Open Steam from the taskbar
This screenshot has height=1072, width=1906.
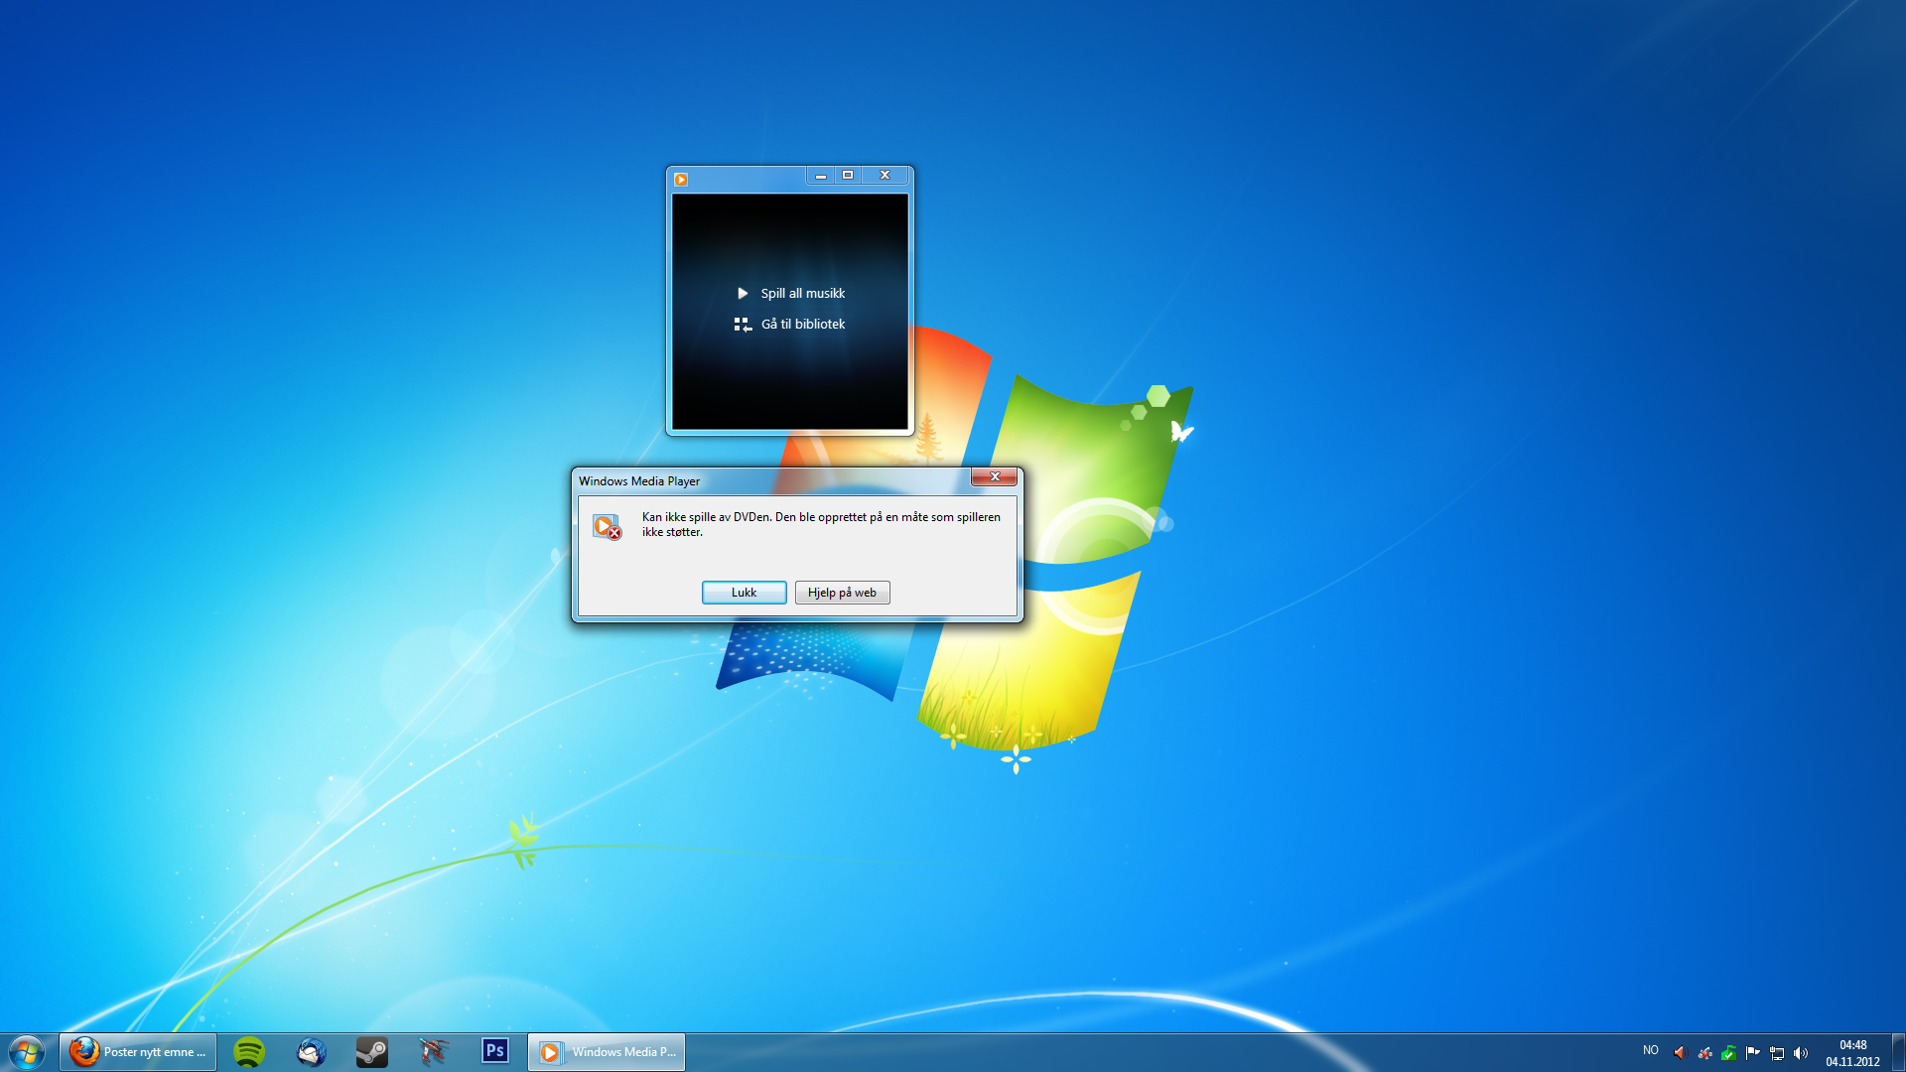(x=372, y=1052)
